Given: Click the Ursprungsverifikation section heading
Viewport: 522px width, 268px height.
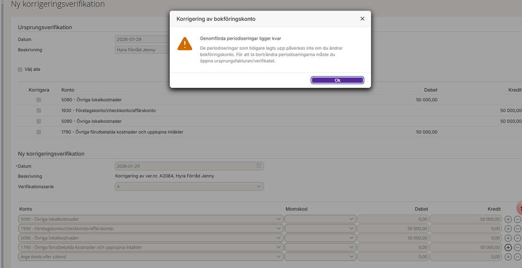Looking at the screenshot, I should coord(45,27).
